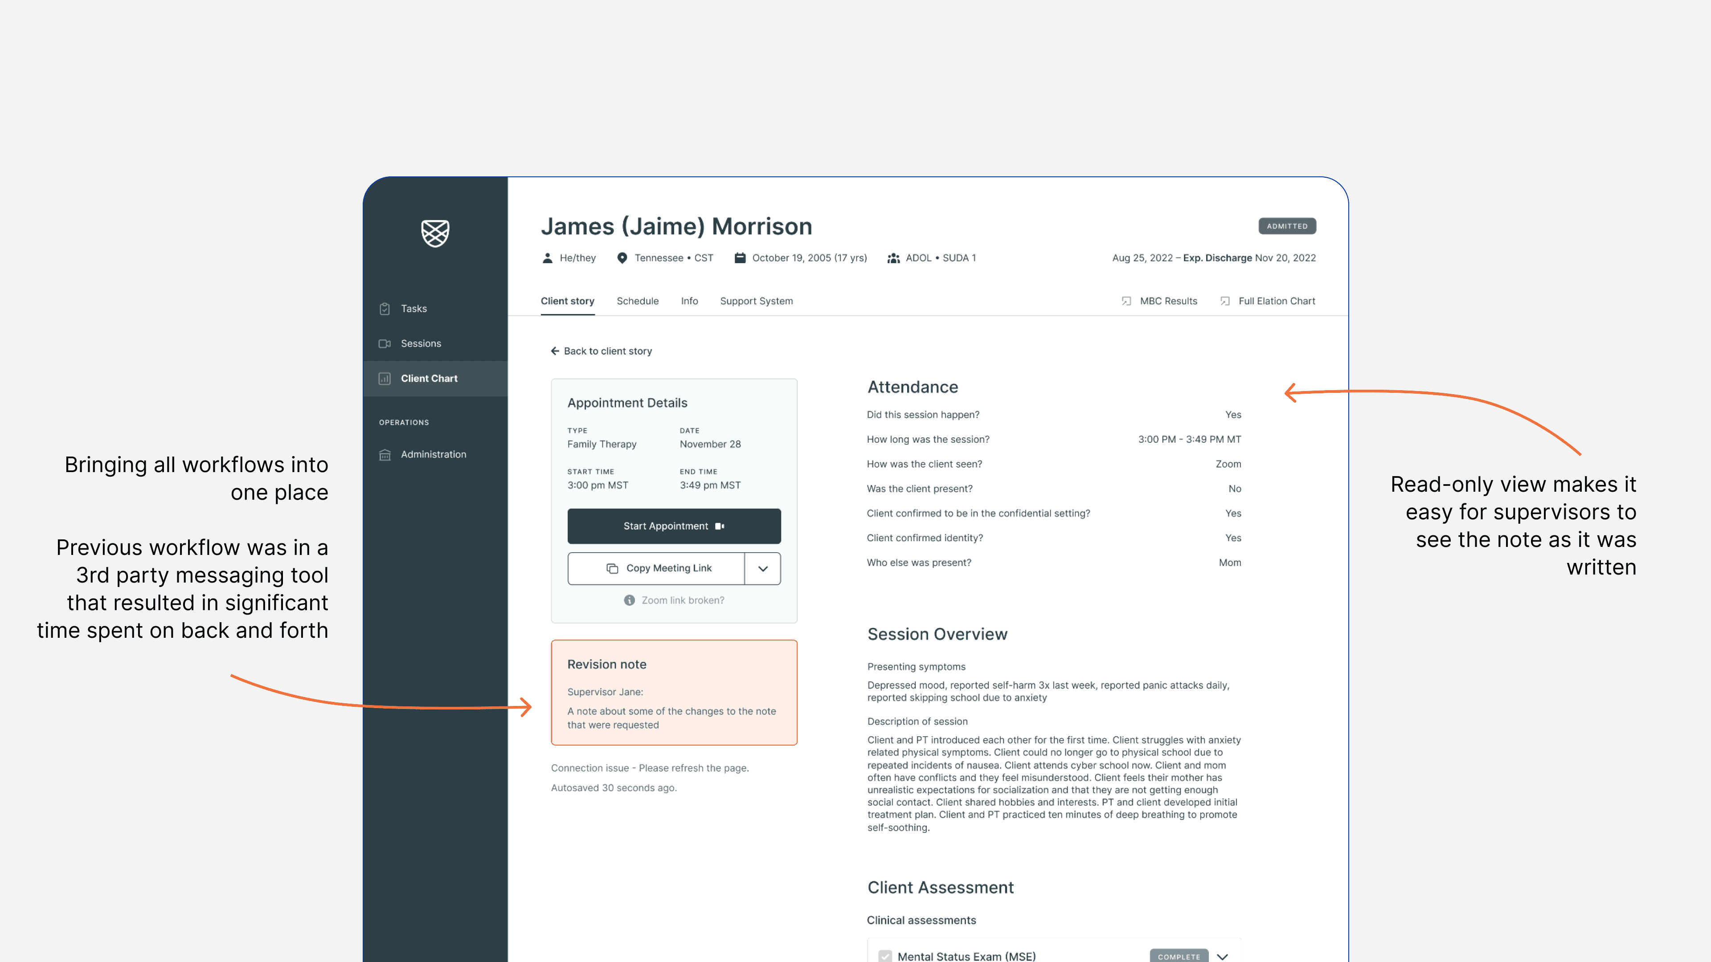The width and height of the screenshot is (1711, 962).
Task: Click the Zoom link broken? link
Action: tap(682, 600)
